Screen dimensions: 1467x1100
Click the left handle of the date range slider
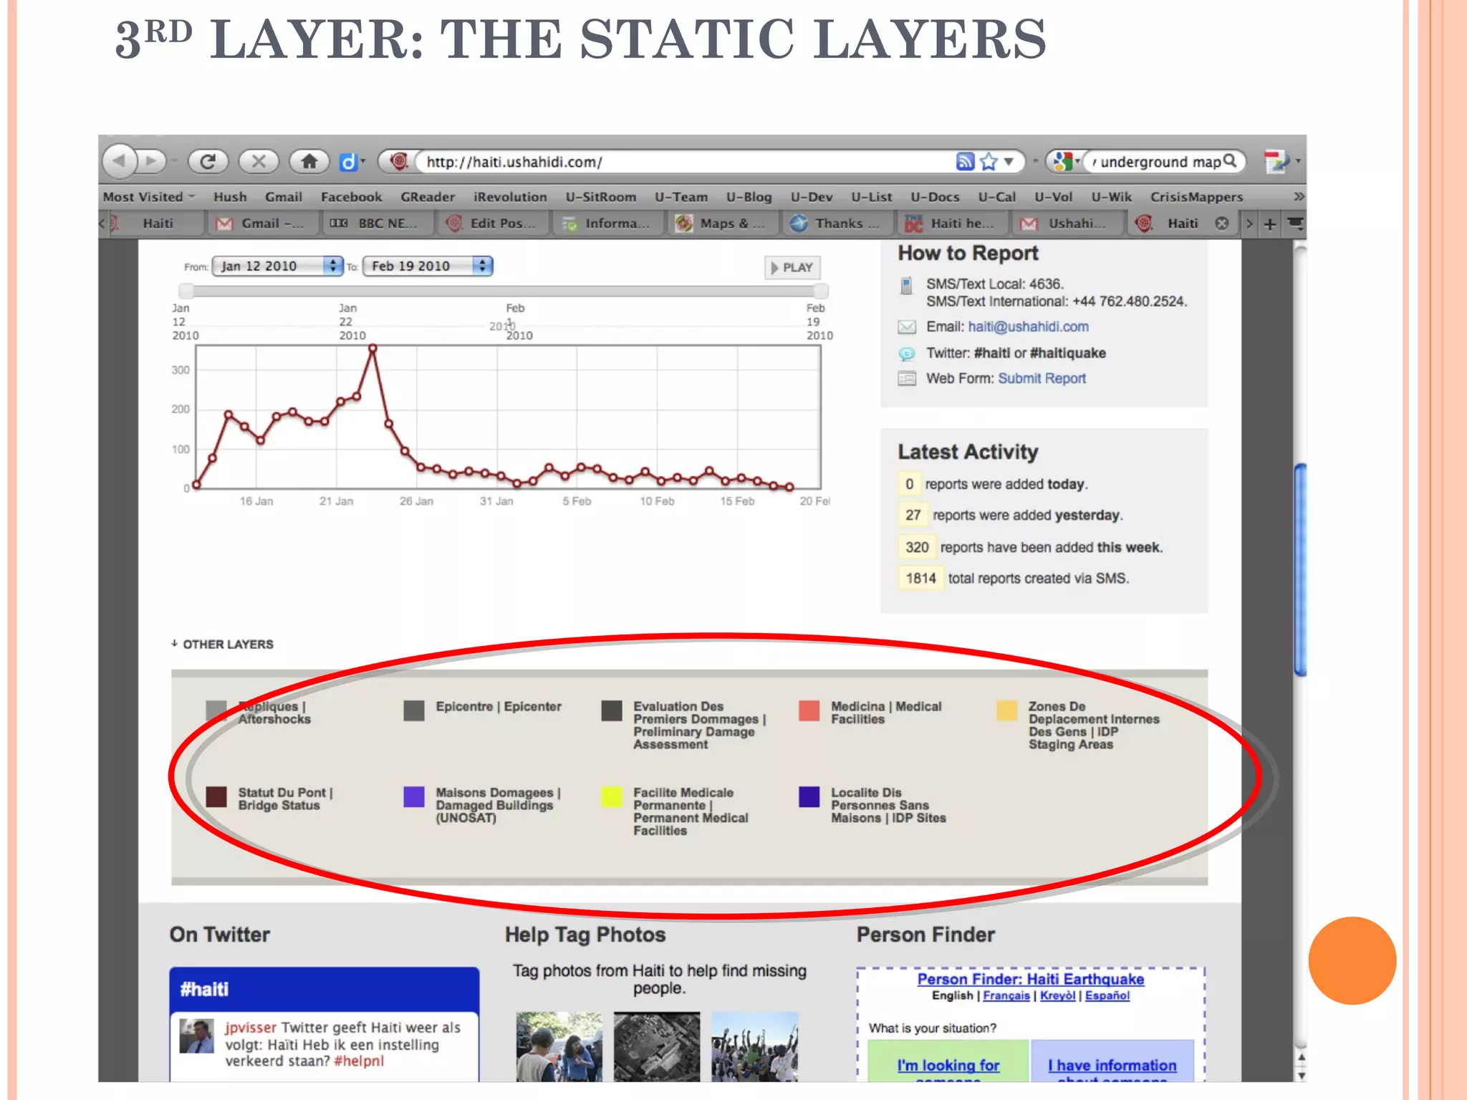point(186,291)
